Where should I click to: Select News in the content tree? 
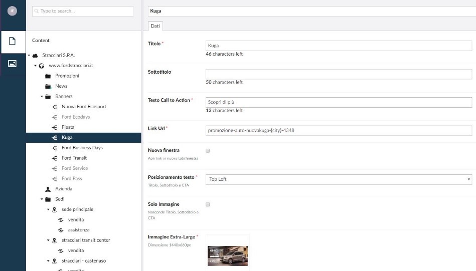(x=61, y=86)
